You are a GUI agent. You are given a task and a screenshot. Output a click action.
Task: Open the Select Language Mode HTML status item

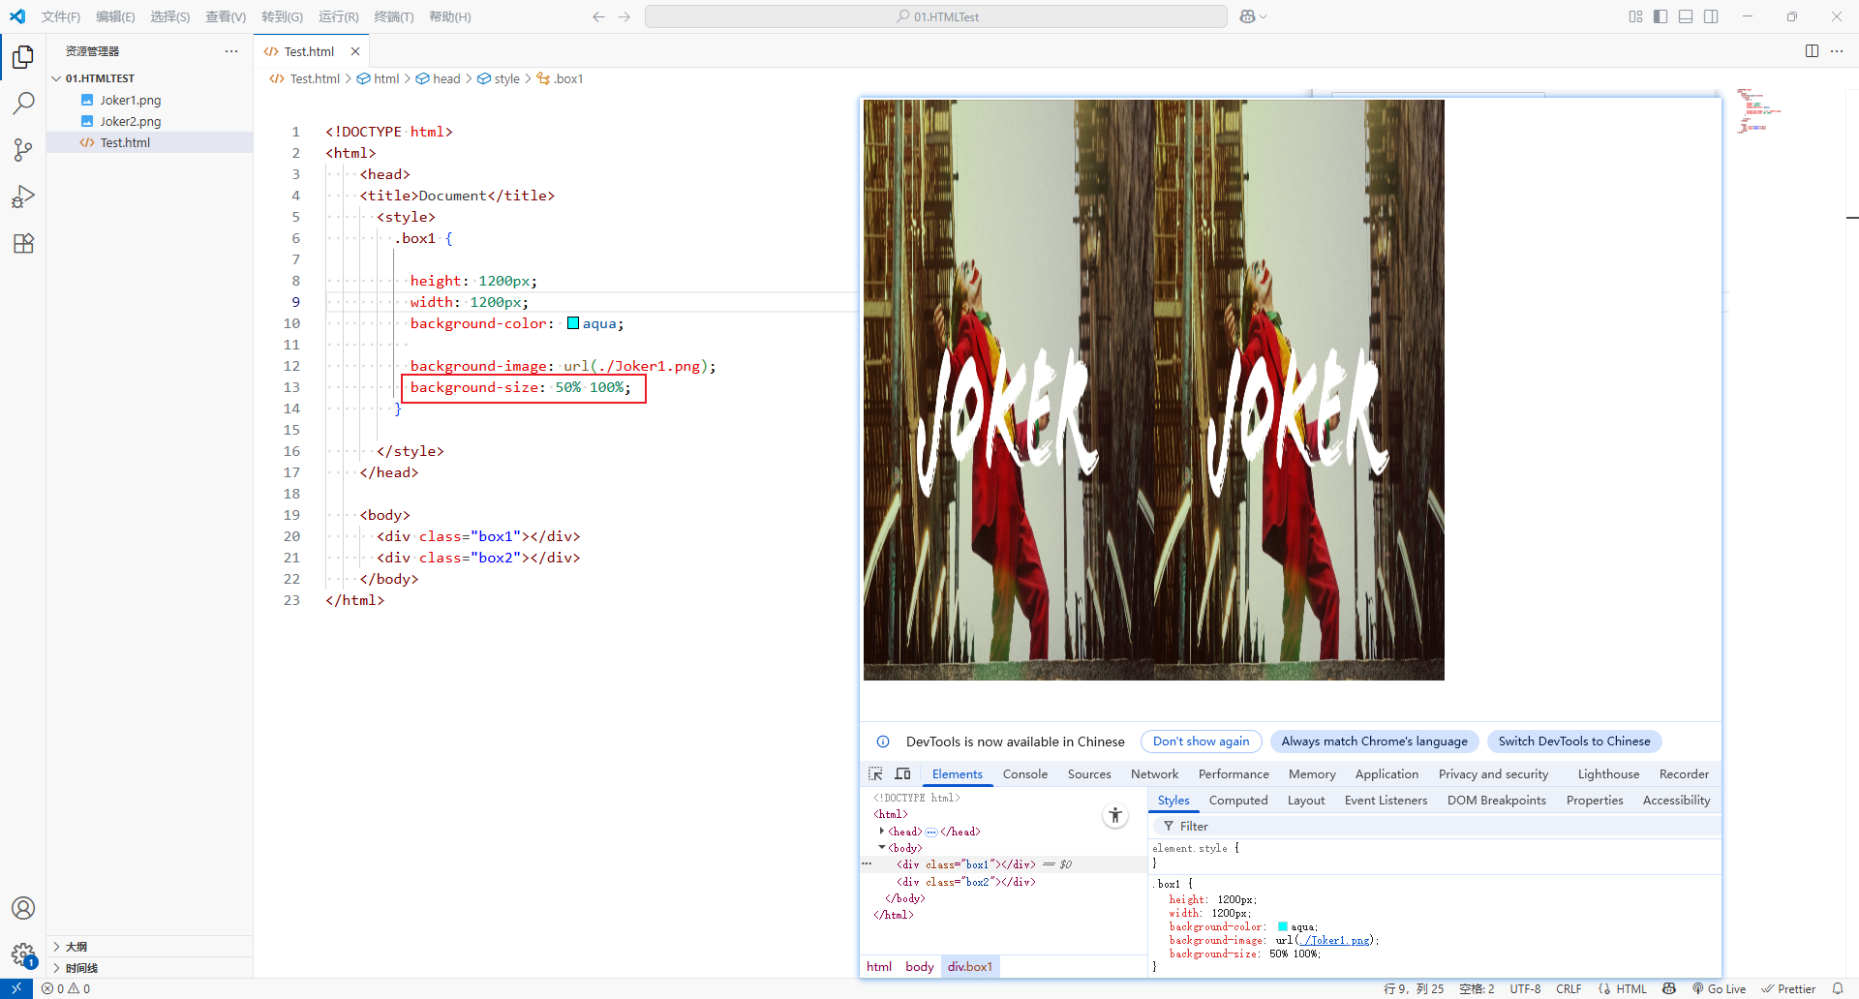(x=1631, y=988)
